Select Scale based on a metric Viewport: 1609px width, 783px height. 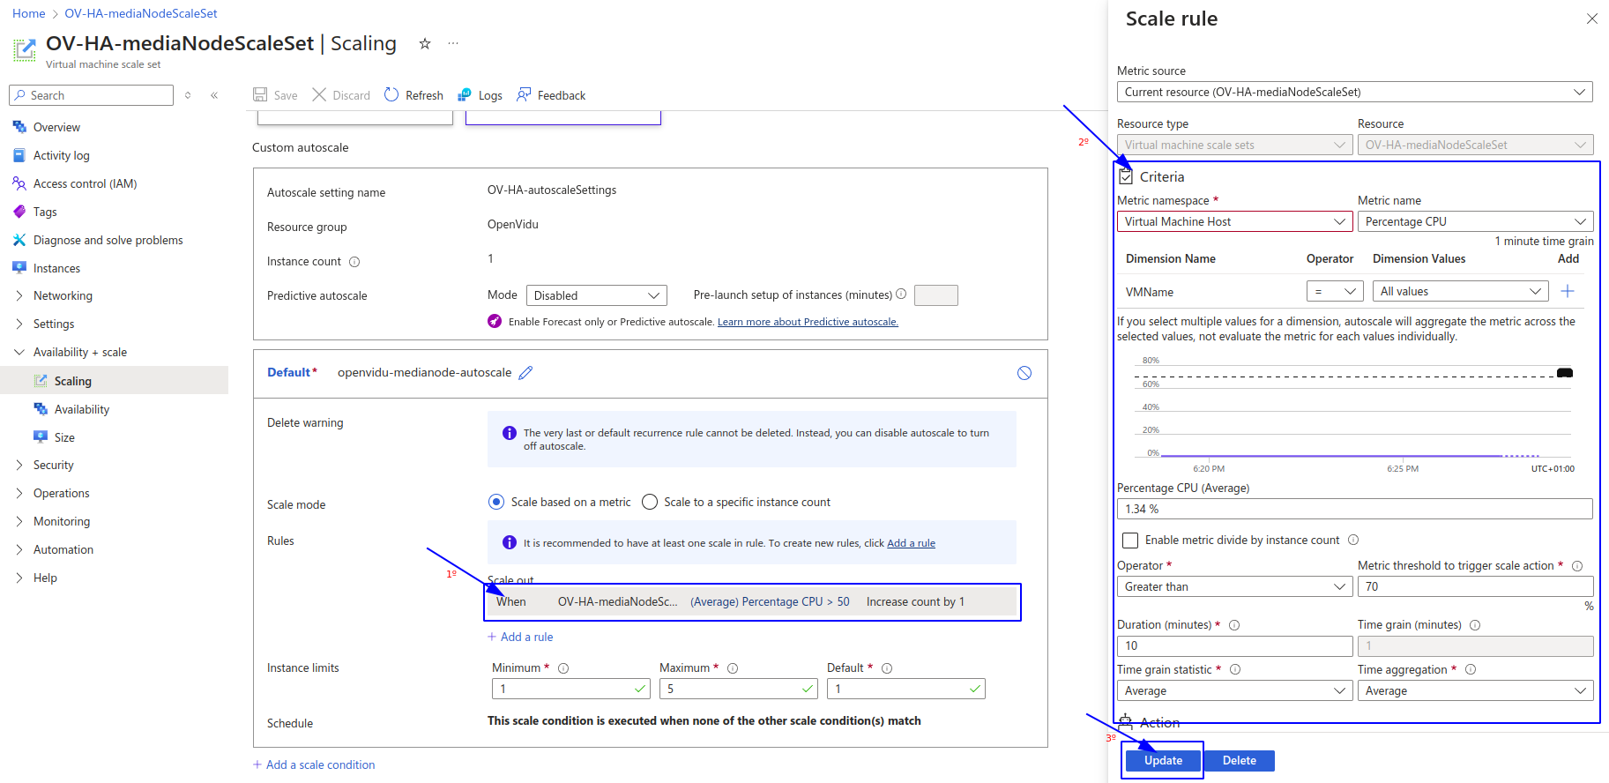coord(496,503)
